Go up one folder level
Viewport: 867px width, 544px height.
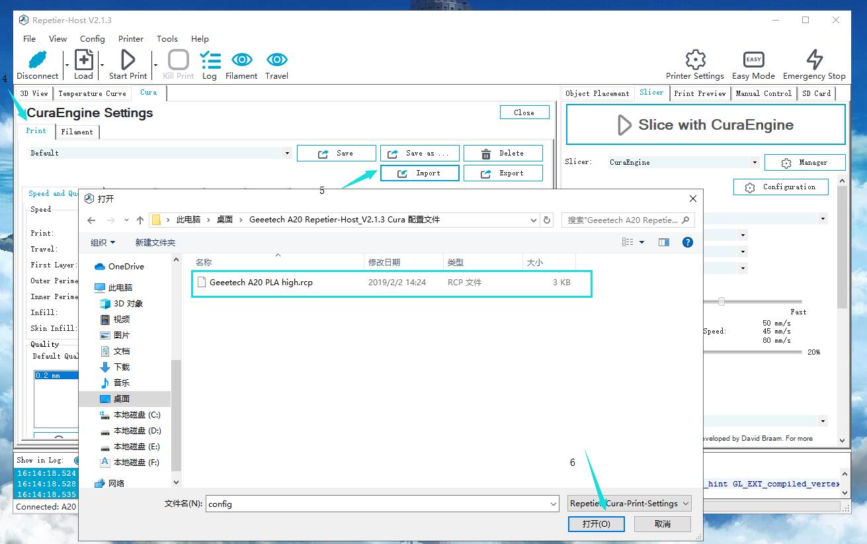pos(140,220)
